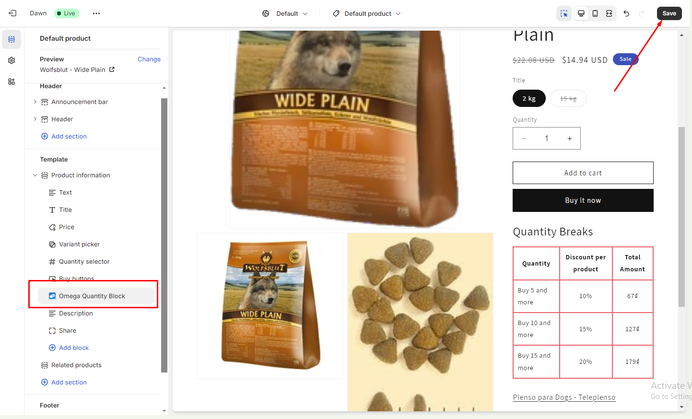This screenshot has width=692, height=419.
Task: Click the quantity input field
Action: pos(547,139)
